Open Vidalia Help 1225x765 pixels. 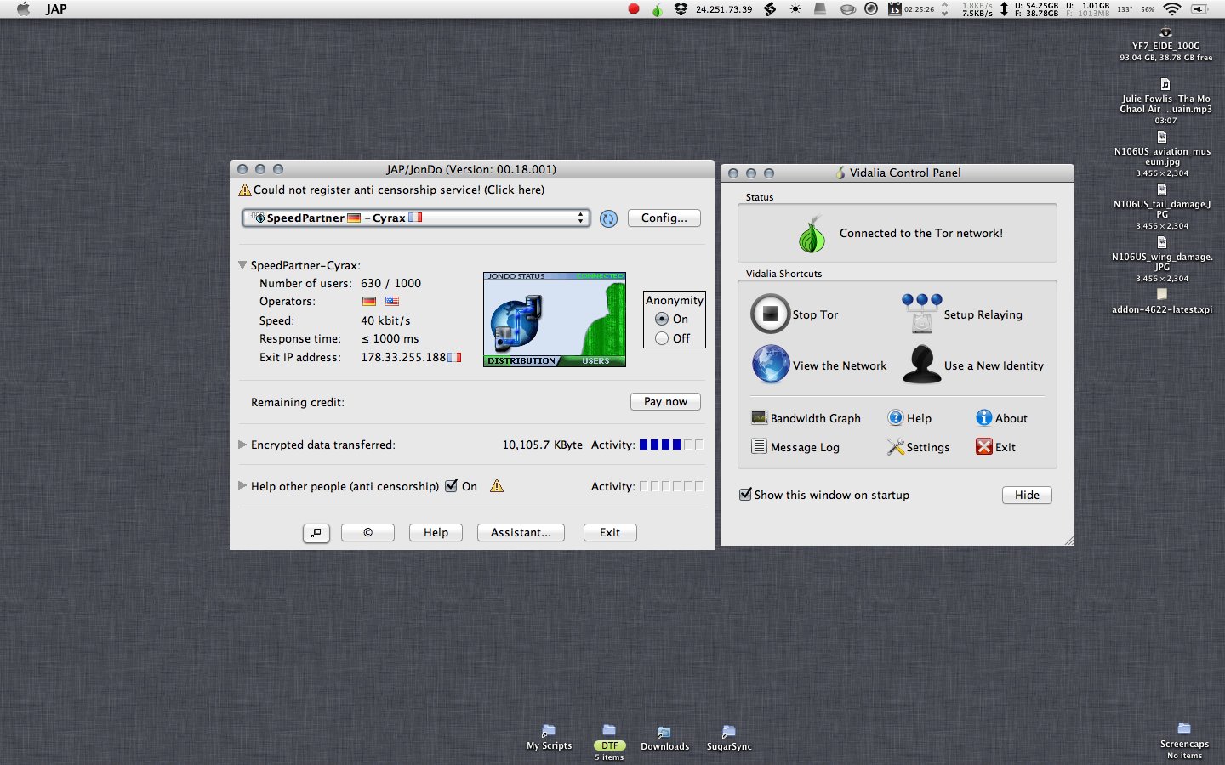point(909,418)
